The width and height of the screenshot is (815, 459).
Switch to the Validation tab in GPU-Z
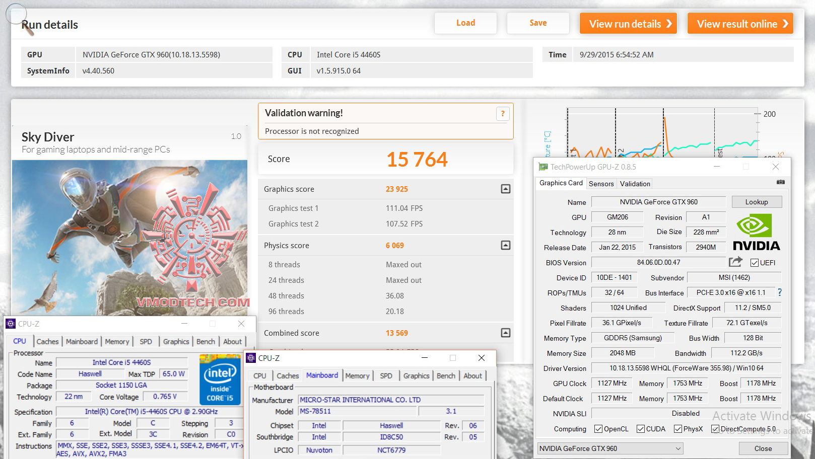(x=635, y=184)
